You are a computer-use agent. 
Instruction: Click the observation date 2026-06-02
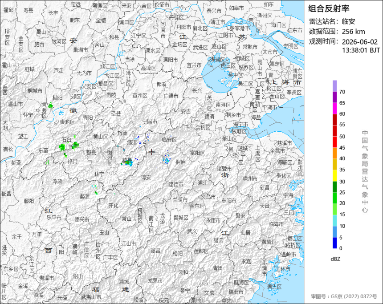pyautogui.click(x=359, y=42)
